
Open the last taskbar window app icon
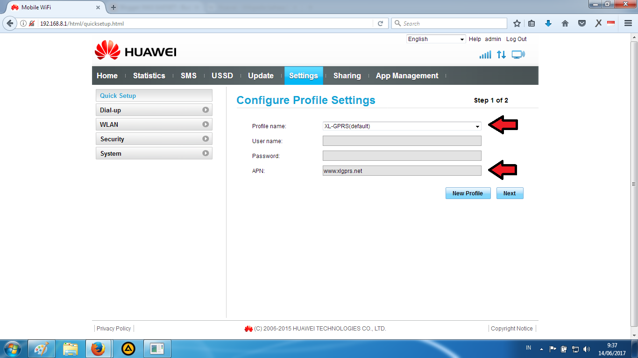(157, 349)
